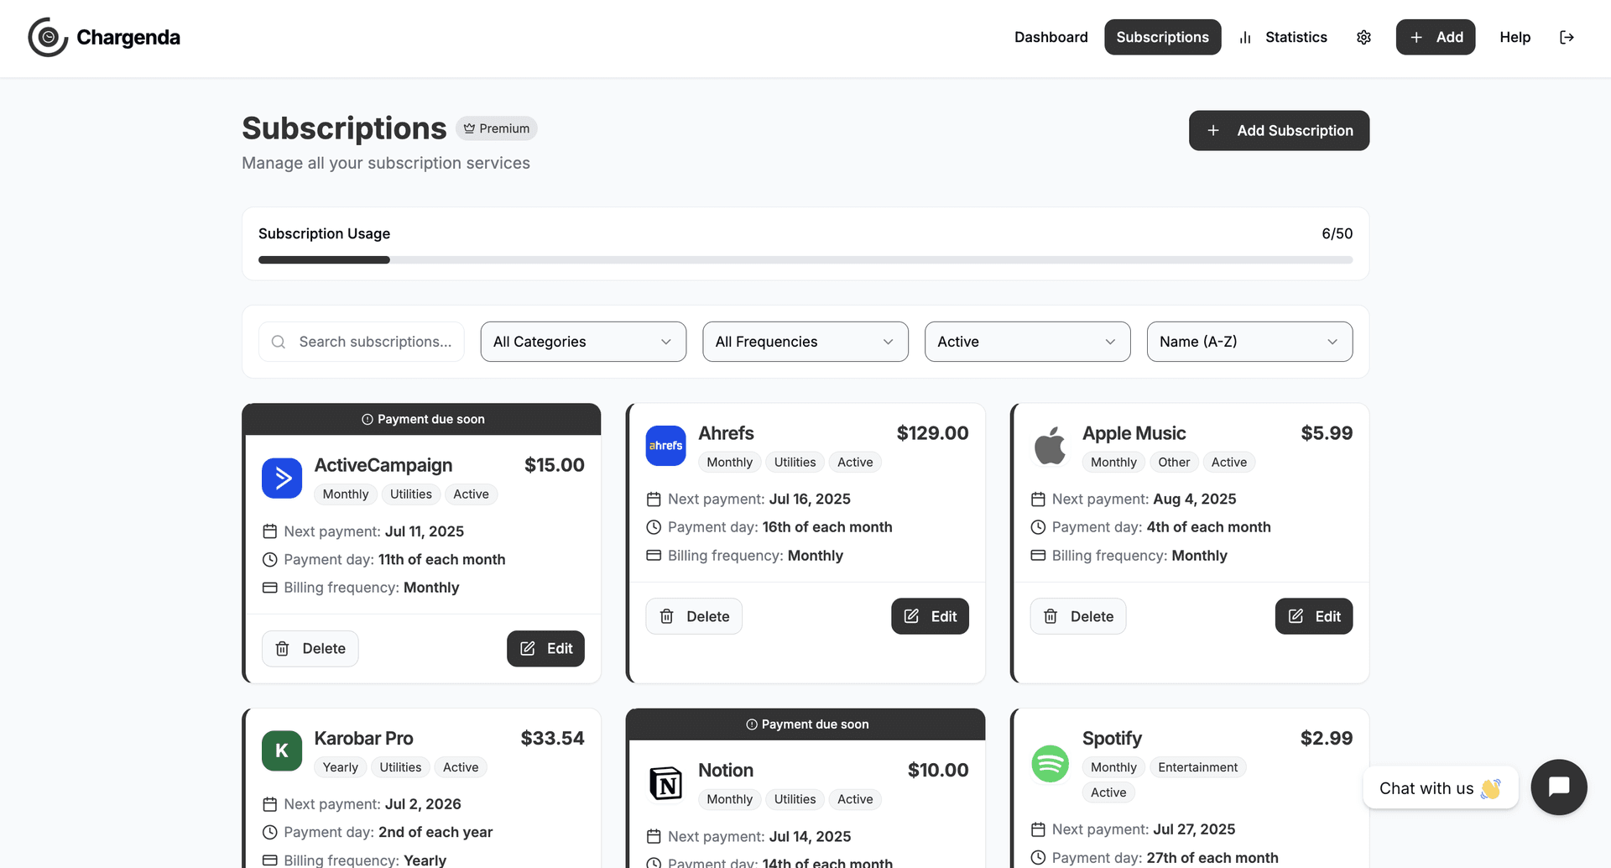Click the Spotify logo icon
Screen dimensions: 1611x868
pyautogui.click(x=1050, y=764)
